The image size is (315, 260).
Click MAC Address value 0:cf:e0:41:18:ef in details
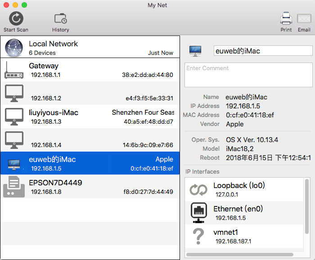coord(250,115)
